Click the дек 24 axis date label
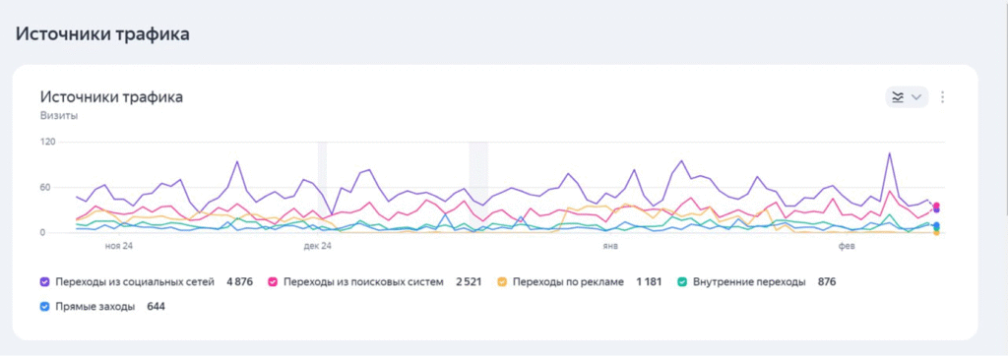1008x356 pixels. coord(318,246)
